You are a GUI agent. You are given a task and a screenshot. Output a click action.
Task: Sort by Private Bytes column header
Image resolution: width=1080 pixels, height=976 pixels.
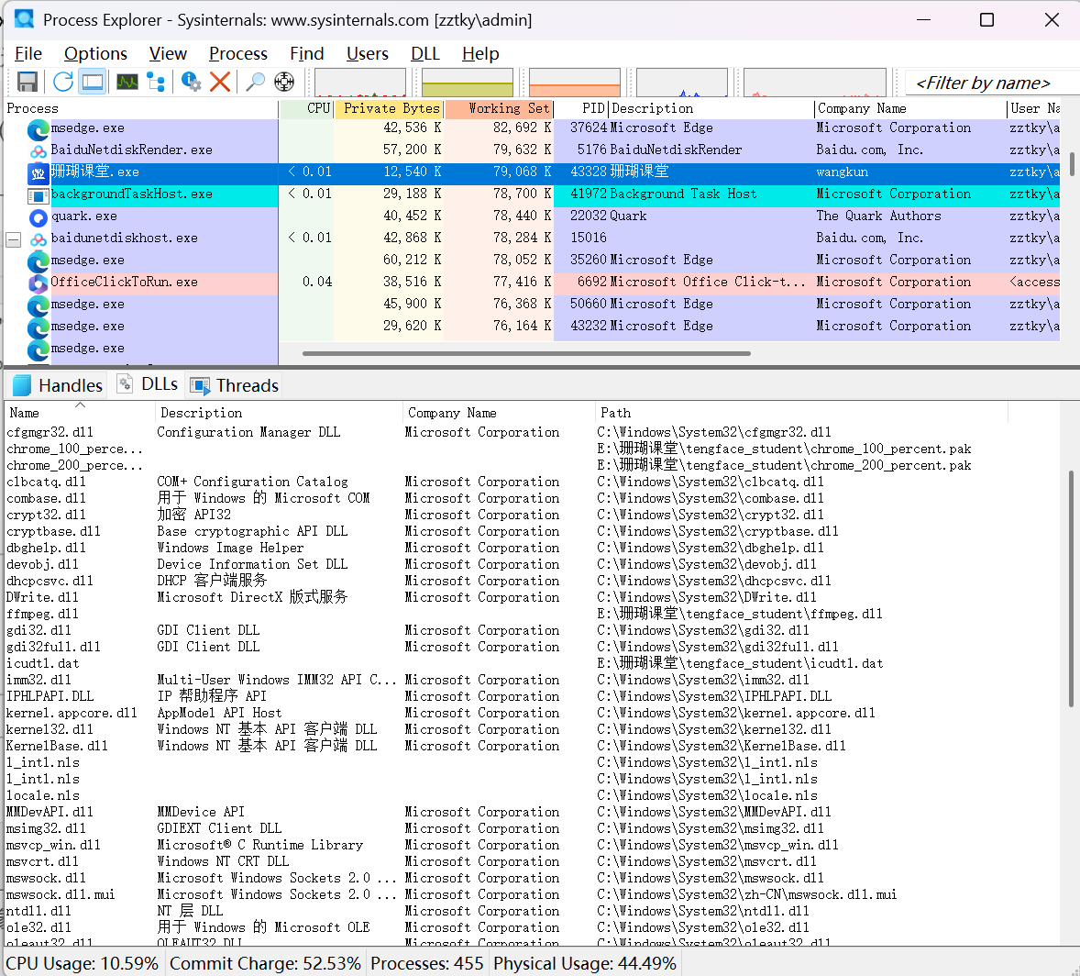click(x=390, y=109)
